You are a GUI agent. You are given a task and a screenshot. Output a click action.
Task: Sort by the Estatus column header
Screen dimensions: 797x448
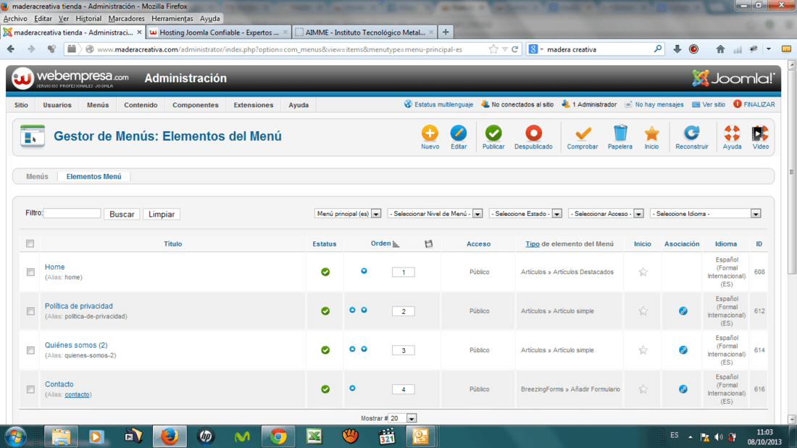325,244
